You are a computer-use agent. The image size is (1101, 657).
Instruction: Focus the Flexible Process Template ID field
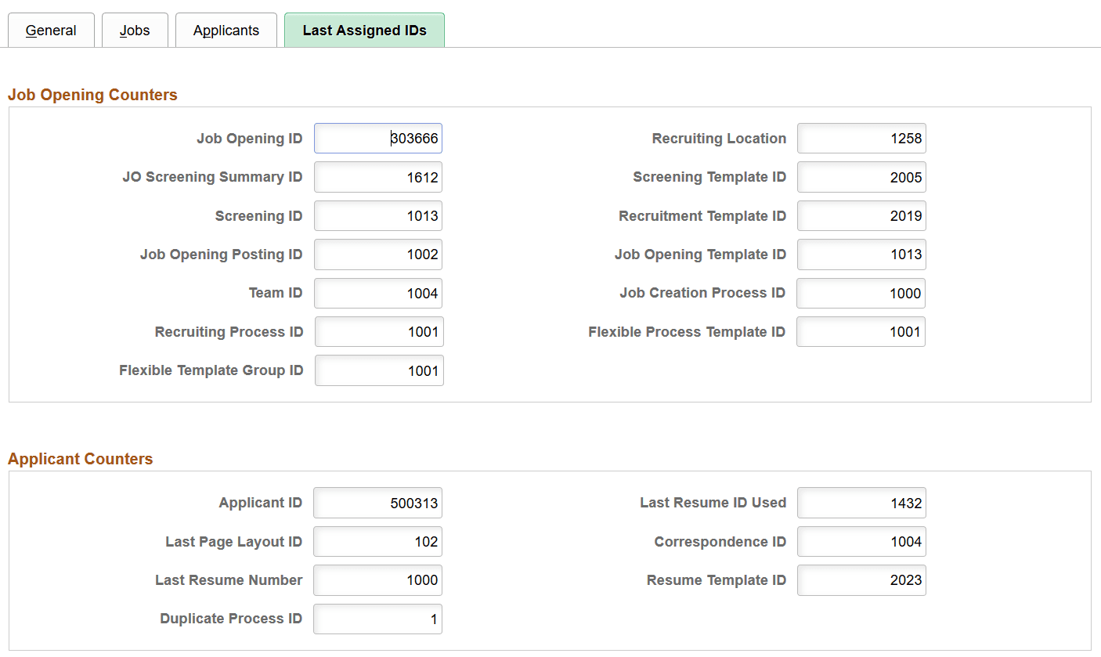pyautogui.click(x=861, y=332)
